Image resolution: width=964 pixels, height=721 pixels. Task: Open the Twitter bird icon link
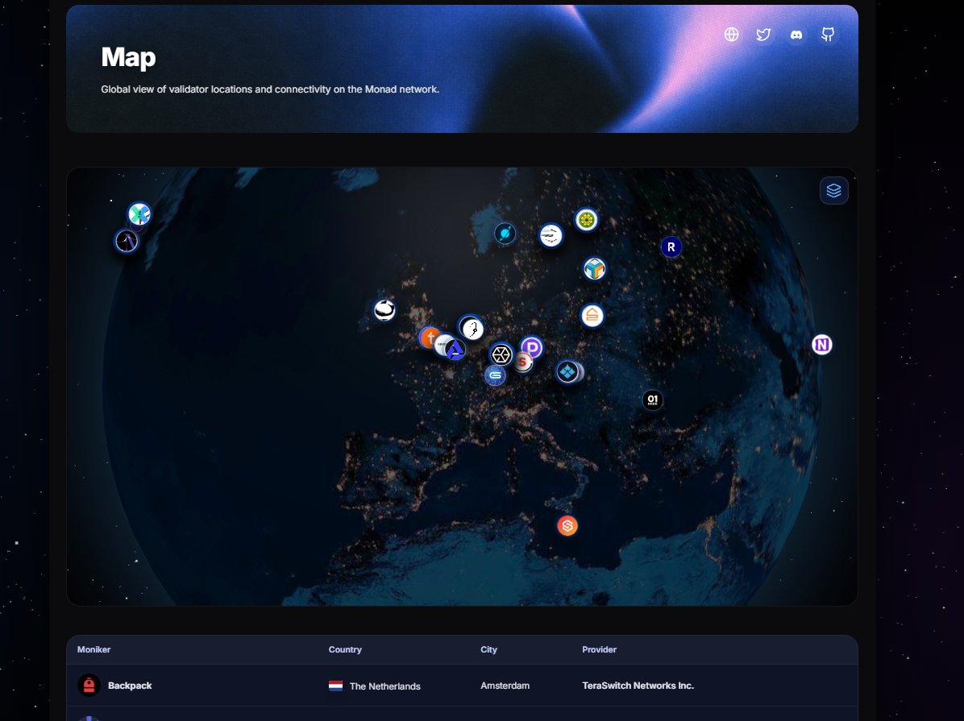[763, 35]
